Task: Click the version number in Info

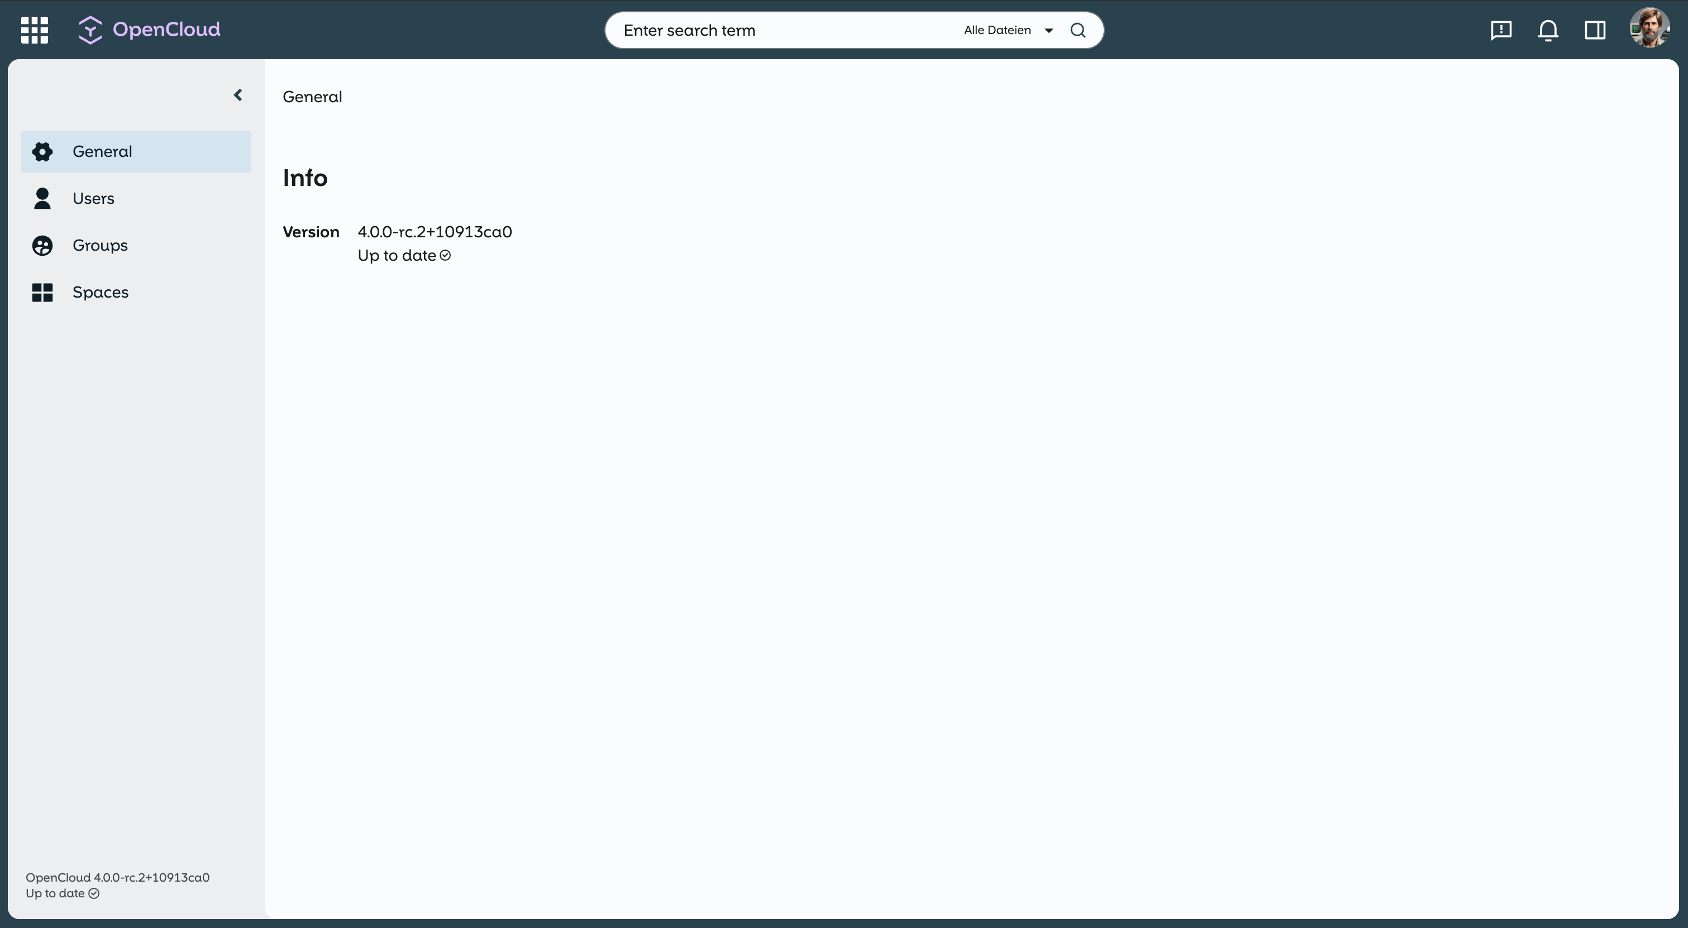Action: click(435, 232)
